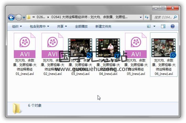186x123 pixels.
Task: Open the 包含到库中 dropdown menu
Action: 40,26
